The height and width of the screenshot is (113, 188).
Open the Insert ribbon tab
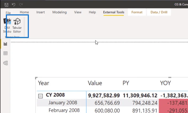pyautogui.click(x=41, y=12)
